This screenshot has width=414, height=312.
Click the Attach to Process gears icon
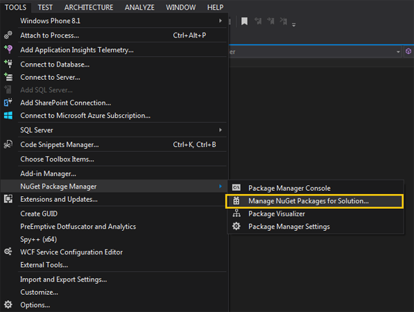(8, 35)
